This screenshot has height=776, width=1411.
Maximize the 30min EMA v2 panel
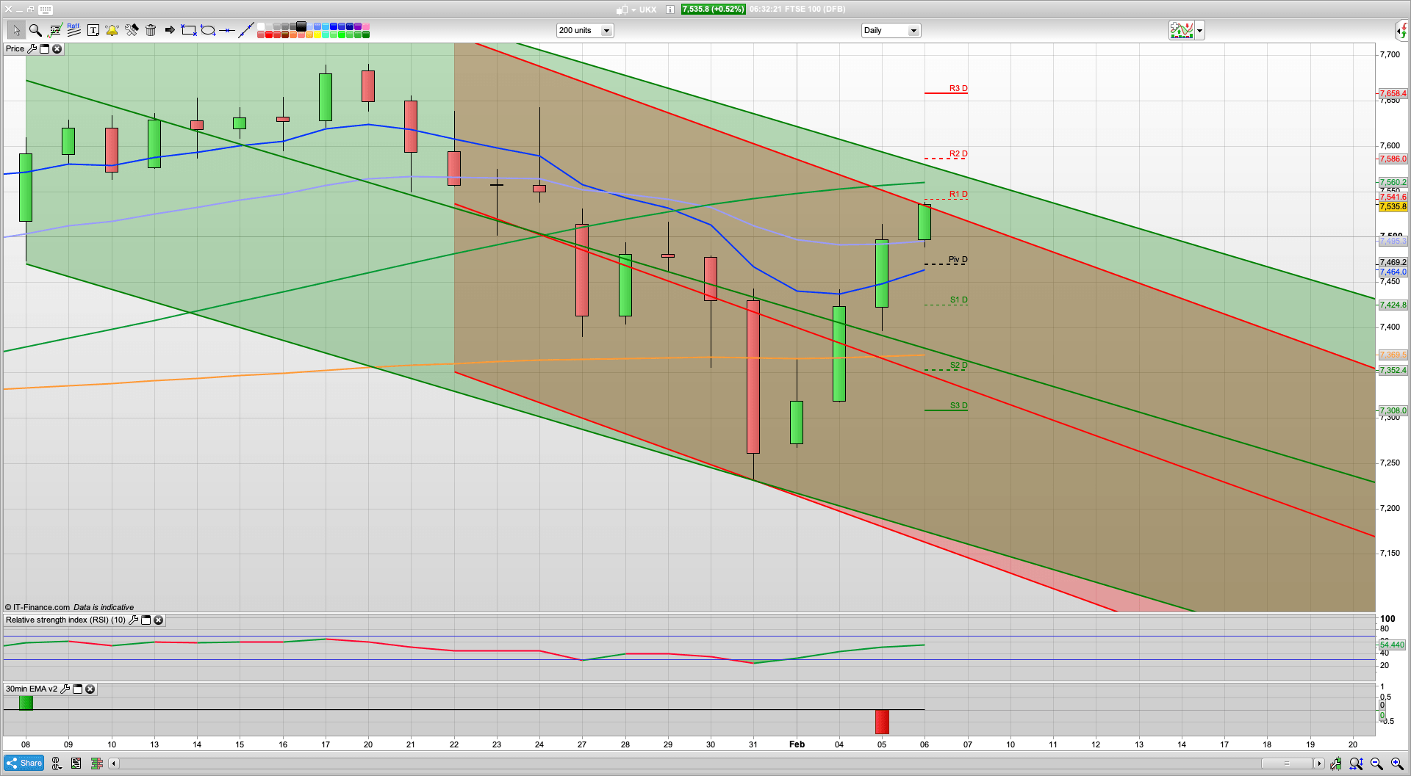(77, 689)
